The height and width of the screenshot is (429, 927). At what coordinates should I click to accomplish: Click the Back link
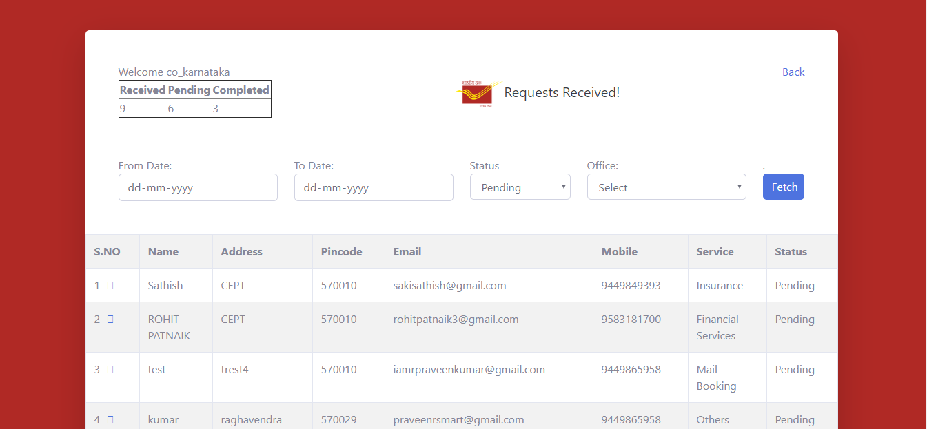[793, 72]
